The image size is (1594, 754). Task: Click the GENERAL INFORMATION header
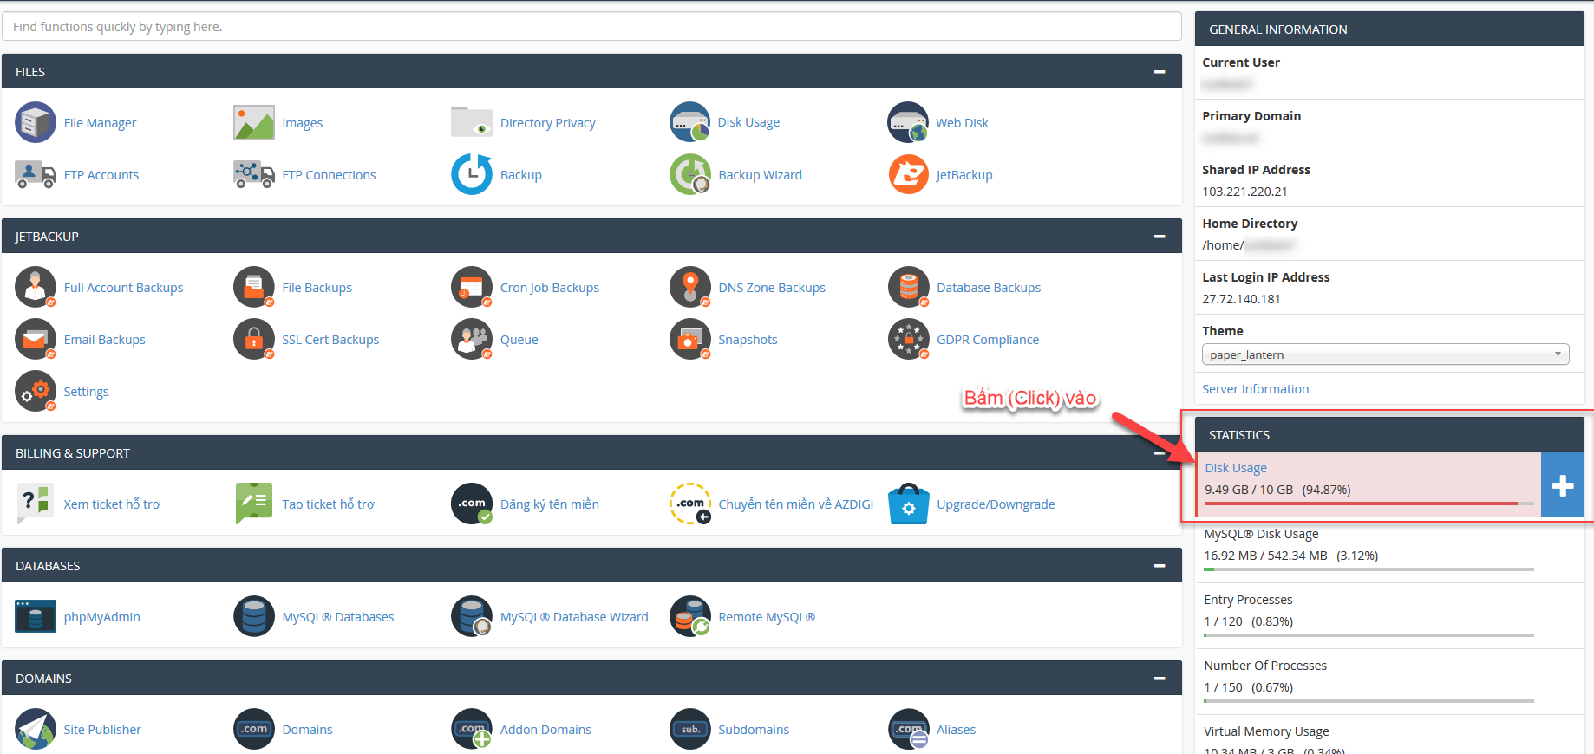(1389, 29)
